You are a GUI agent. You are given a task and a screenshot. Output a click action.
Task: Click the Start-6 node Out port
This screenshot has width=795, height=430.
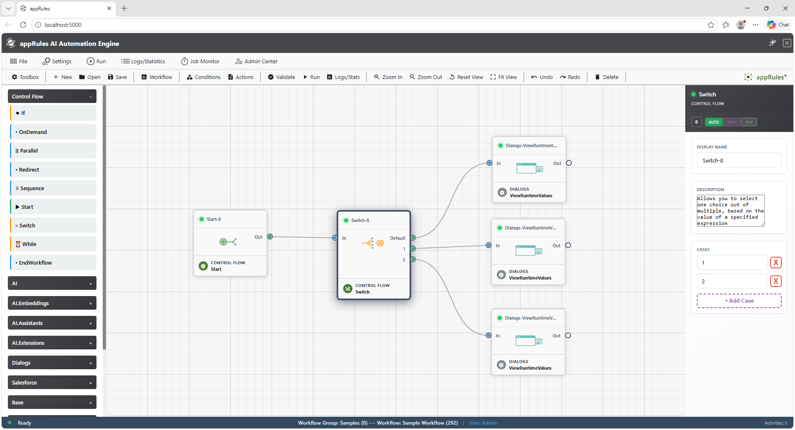[x=270, y=236]
